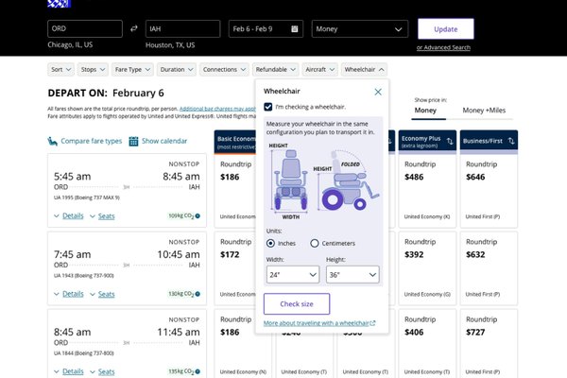Screen dimensions: 567x378
Task: Open Additional bag charges may apply link
Action: point(217,109)
